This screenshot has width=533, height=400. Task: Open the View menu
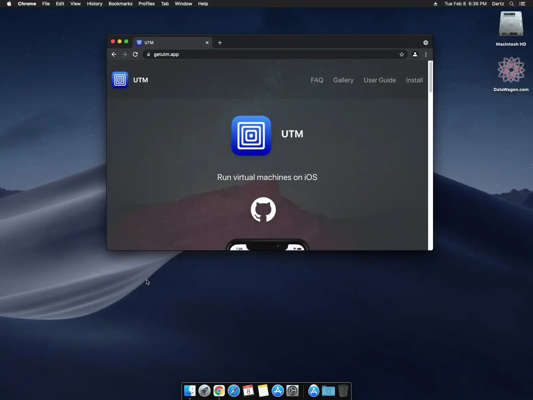pos(76,4)
